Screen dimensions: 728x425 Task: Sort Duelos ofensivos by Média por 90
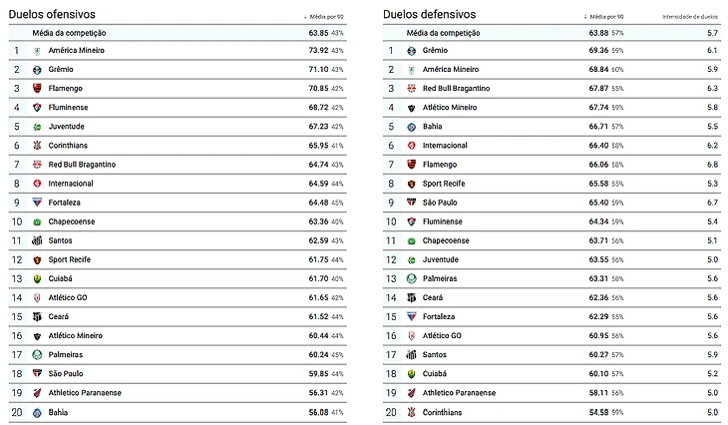pos(324,17)
